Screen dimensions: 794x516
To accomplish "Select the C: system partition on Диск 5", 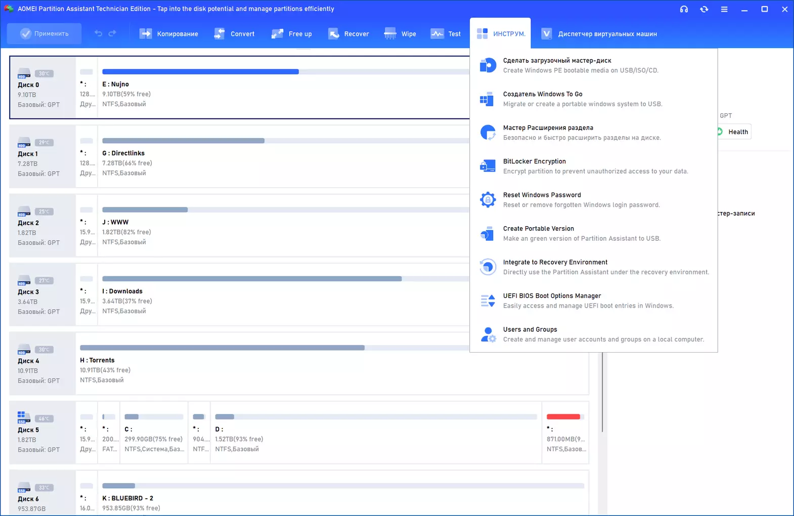I will [x=154, y=433].
